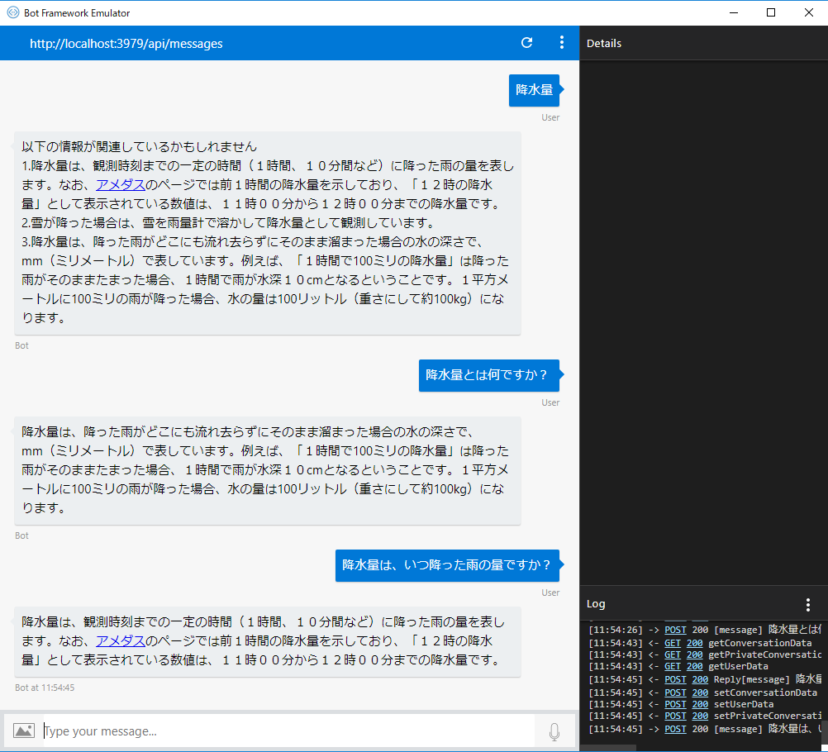Click the 'Details' panel header
Image resolution: width=828 pixels, height=752 pixels.
click(603, 43)
